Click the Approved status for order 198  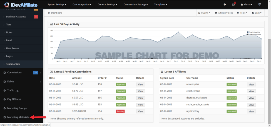pos(121,84)
